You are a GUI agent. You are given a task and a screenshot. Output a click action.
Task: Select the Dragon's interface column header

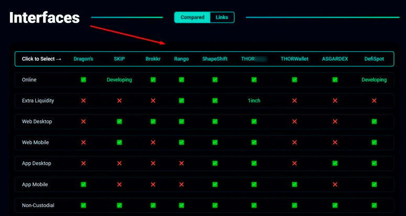[x=83, y=59]
